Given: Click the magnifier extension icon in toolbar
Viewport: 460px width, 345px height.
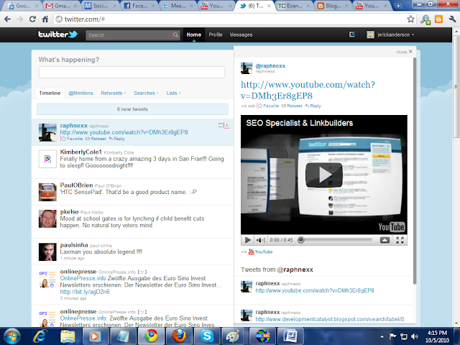Looking at the screenshot, I should [425, 19].
